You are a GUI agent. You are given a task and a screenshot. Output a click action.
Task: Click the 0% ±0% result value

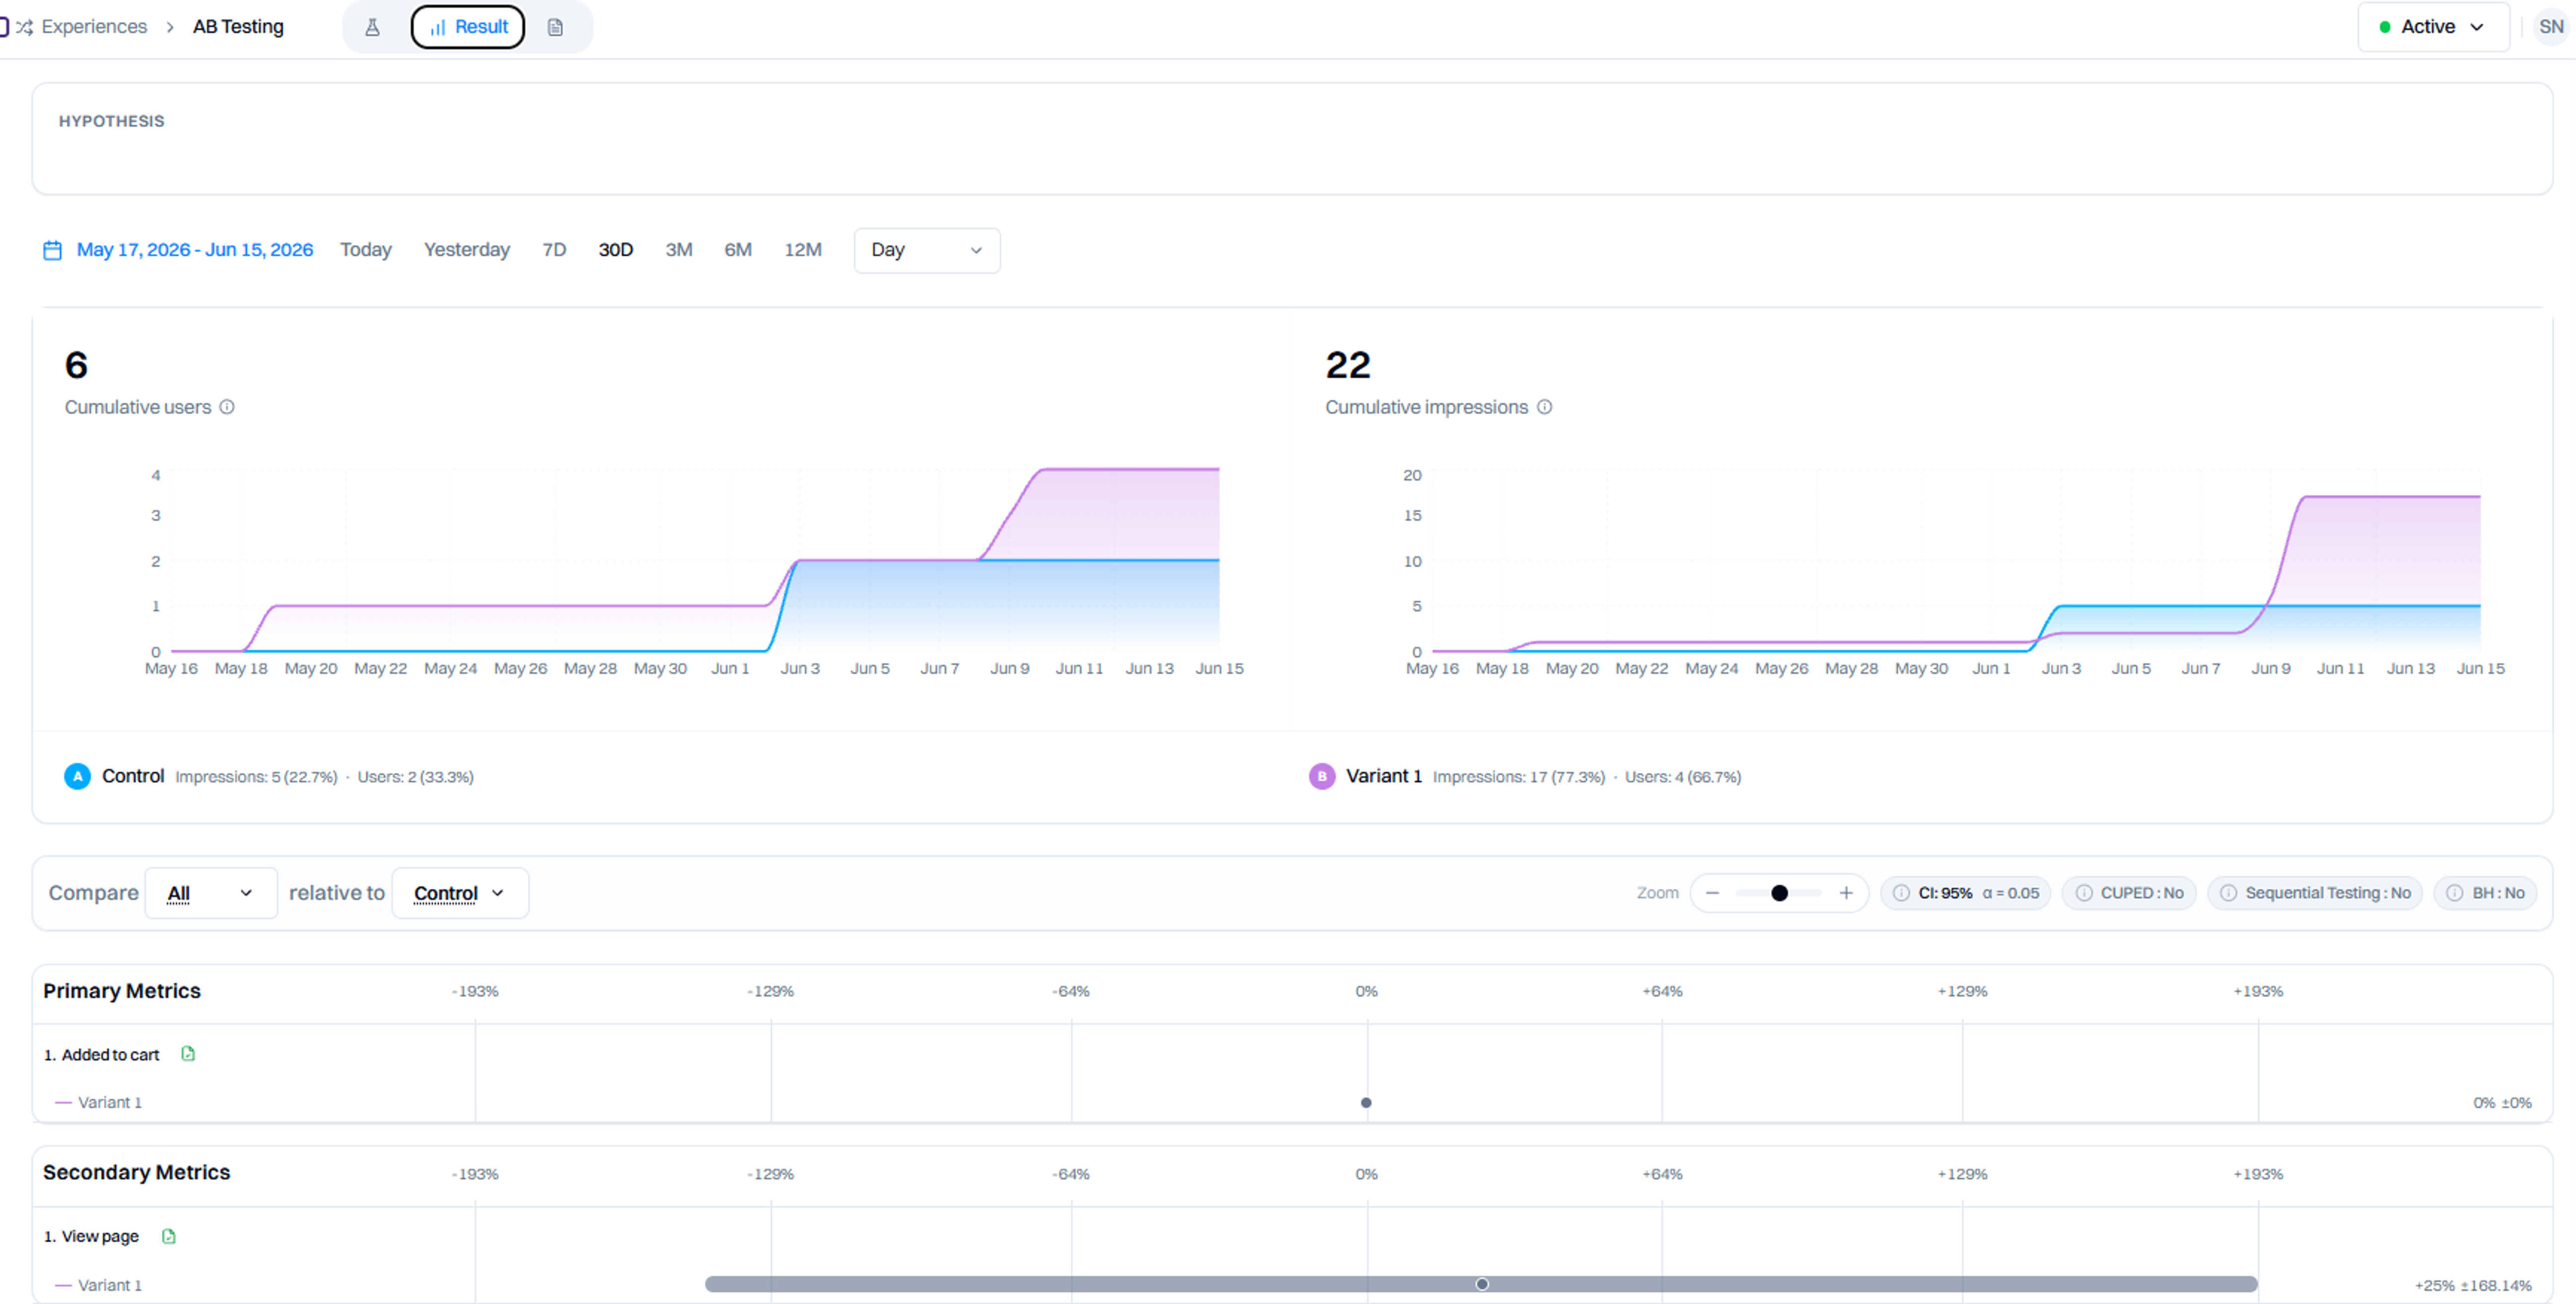click(2502, 1103)
